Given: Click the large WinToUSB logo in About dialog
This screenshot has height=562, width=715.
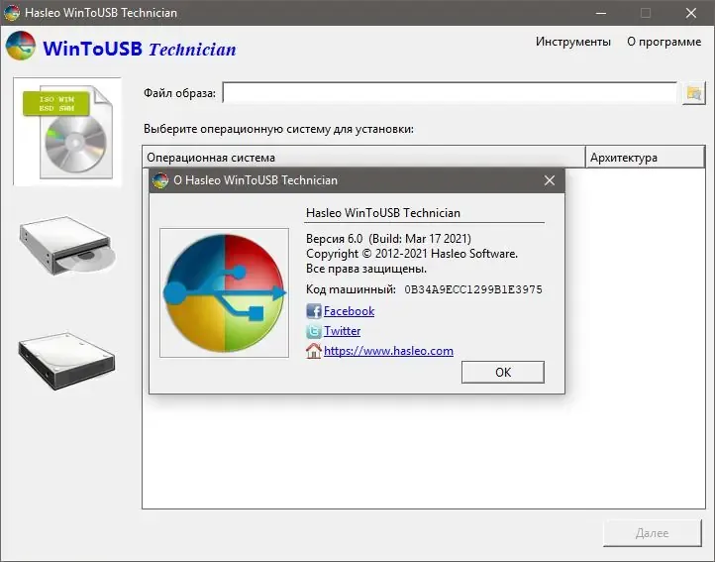Looking at the screenshot, I should pyautogui.click(x=225, y=292).
